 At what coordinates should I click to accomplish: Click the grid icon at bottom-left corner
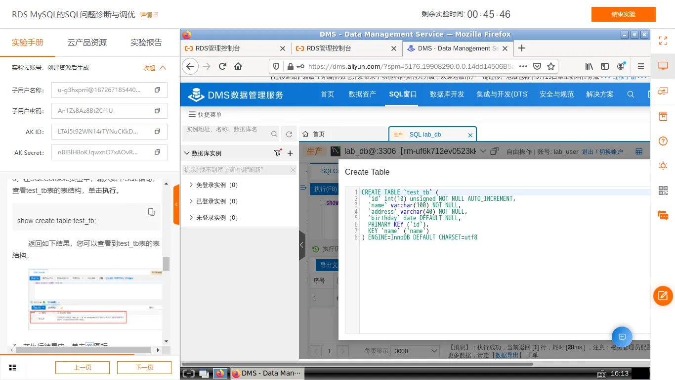pyautogui.click(x=13, y=367)
